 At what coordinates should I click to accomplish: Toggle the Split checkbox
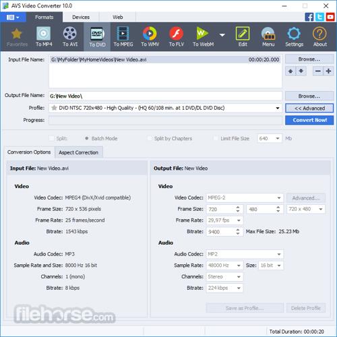click(x=52, y=138)
